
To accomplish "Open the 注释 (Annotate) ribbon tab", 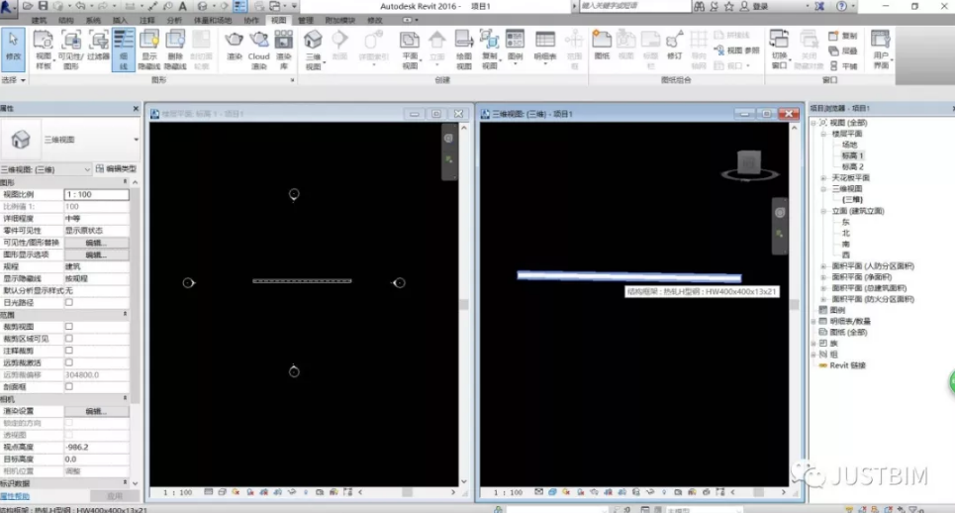I will click(146, 20).
